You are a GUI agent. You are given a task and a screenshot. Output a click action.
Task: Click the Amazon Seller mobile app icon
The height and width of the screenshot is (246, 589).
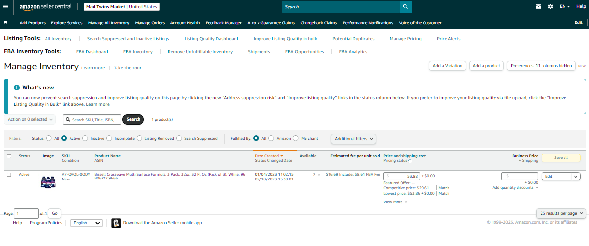click(x=116, y=223)
